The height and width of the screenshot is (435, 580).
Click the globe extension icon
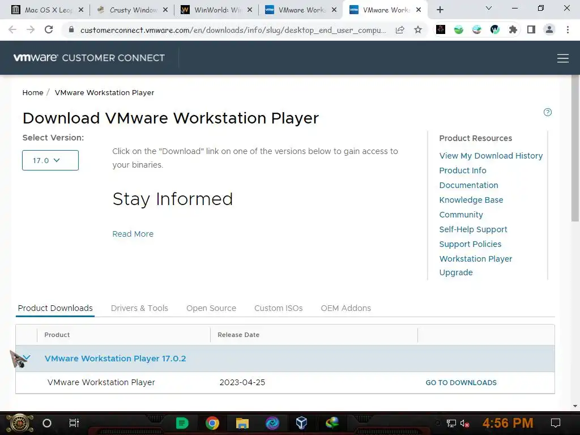pyautogui.click(x=477, y=29)
